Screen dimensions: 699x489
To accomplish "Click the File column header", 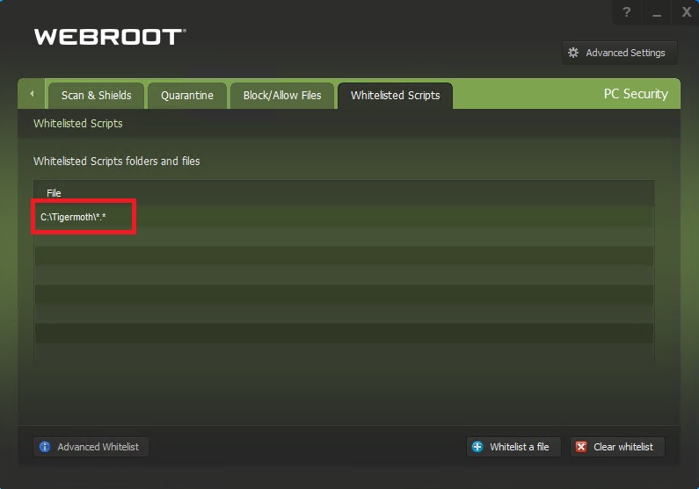I will 54,193.
